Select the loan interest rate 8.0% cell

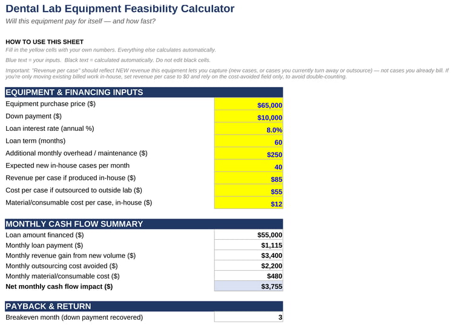(x=248, y=128)
